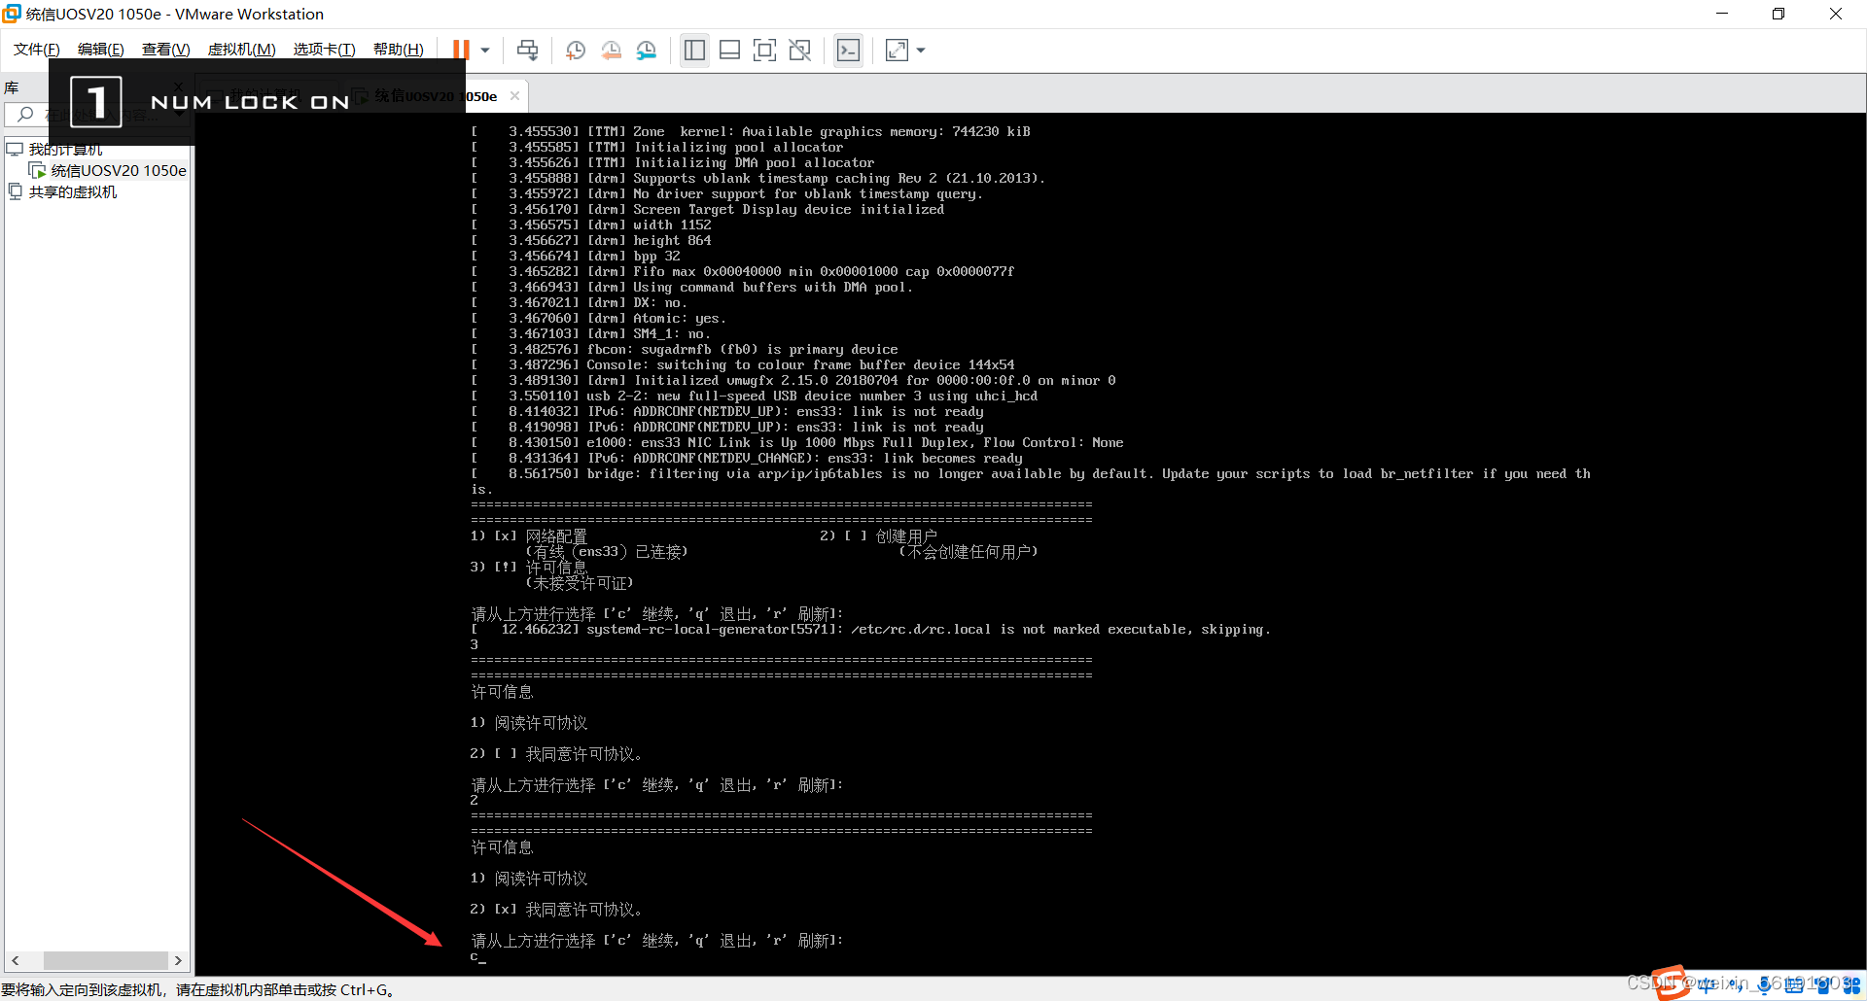Click the library horizontal scrollbar thumb
This screenshot has height=1001, width=1867.
[105, 960]
